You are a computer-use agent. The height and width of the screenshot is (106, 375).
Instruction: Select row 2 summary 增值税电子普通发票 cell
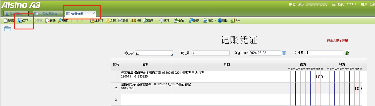146,88
